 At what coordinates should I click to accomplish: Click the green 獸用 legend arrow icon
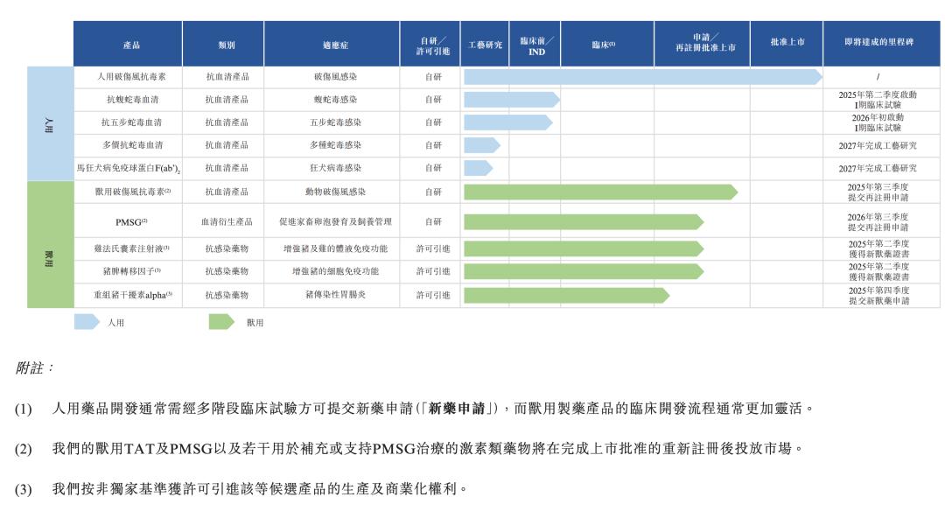tap(221, 322)
